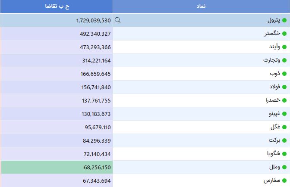290x187 pixels.
Task: Click the green status dot beside ذوب
Action: pyautogui.click(x=284, y=74)
